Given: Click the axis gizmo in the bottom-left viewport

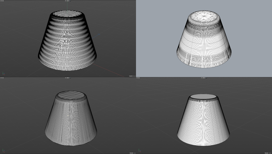Looking at the screenshot, I should coord(3,150).
